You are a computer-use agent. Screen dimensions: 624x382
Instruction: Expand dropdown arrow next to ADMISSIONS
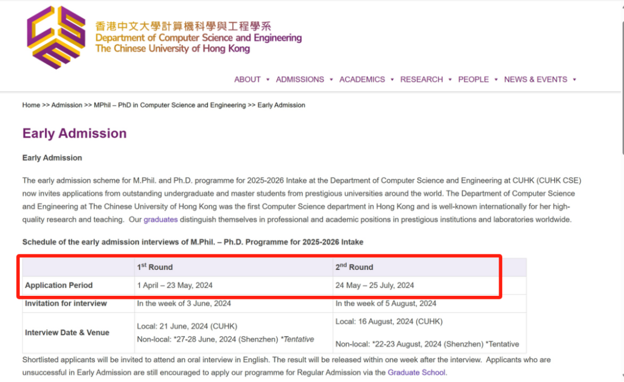pos(331,80)
